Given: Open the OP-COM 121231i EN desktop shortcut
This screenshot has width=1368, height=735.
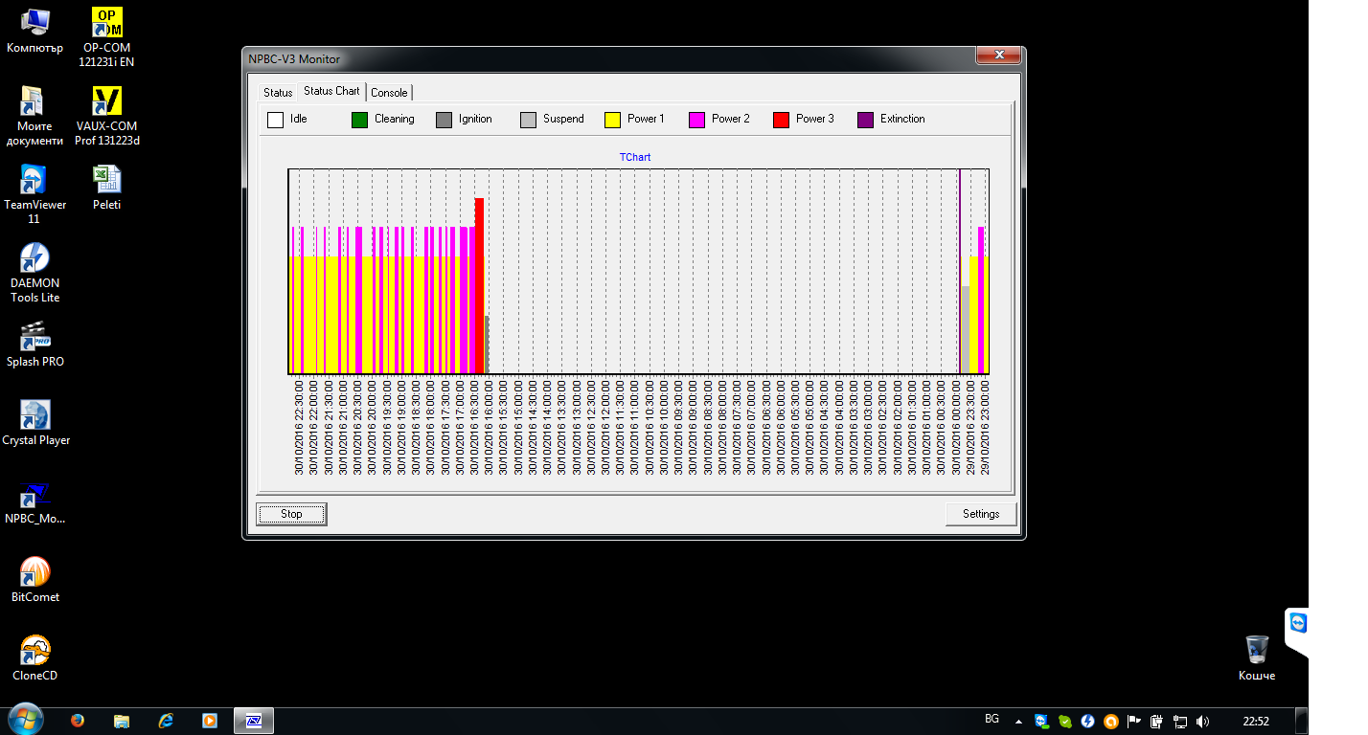Looking at the screenshot, I should [106, 23].
